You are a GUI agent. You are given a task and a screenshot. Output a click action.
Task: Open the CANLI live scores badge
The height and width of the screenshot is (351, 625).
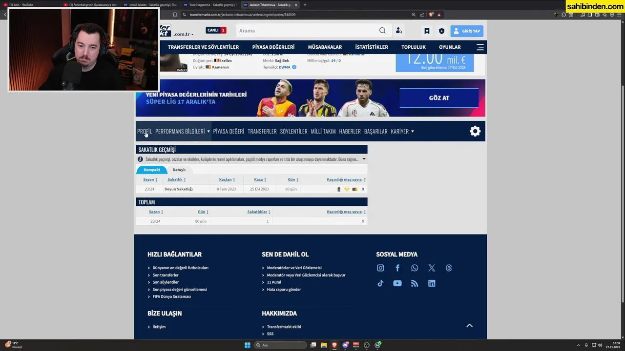pyautogui.click(x=216, y=30)
